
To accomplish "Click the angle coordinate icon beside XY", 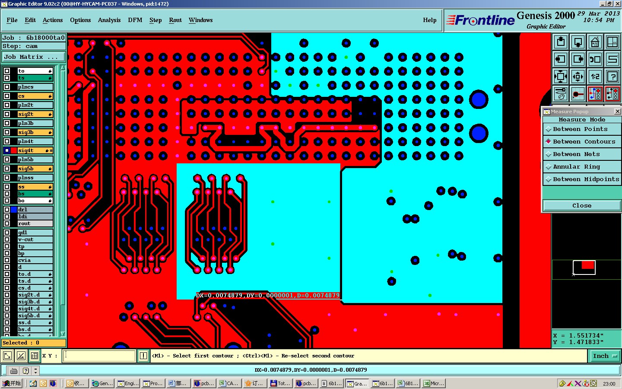I will 21,356.
